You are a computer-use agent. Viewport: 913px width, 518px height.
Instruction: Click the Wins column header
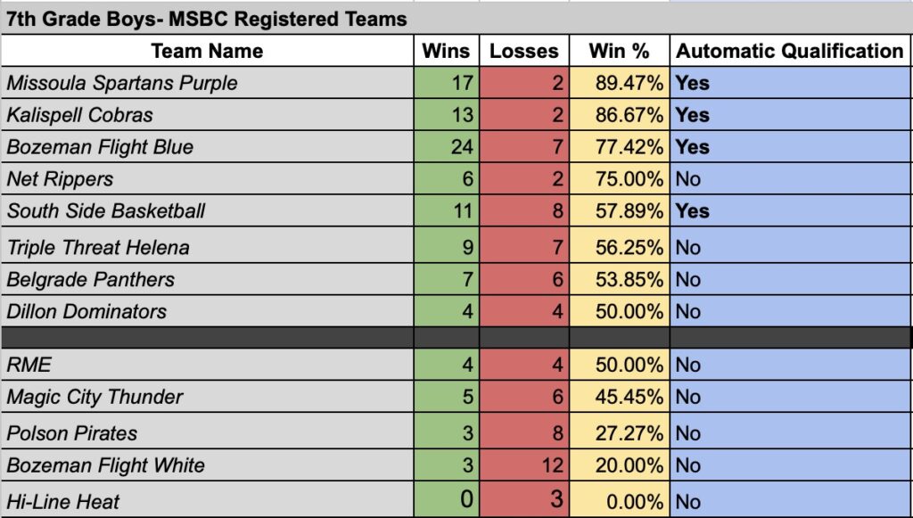446,51
